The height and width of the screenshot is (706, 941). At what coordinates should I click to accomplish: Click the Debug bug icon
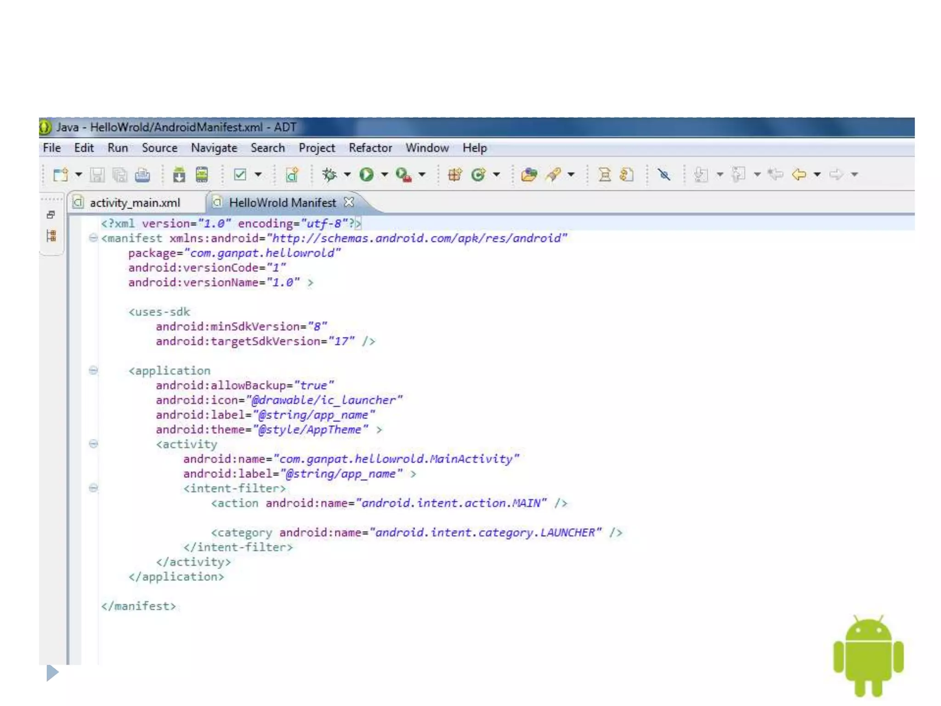coord(329,175)
